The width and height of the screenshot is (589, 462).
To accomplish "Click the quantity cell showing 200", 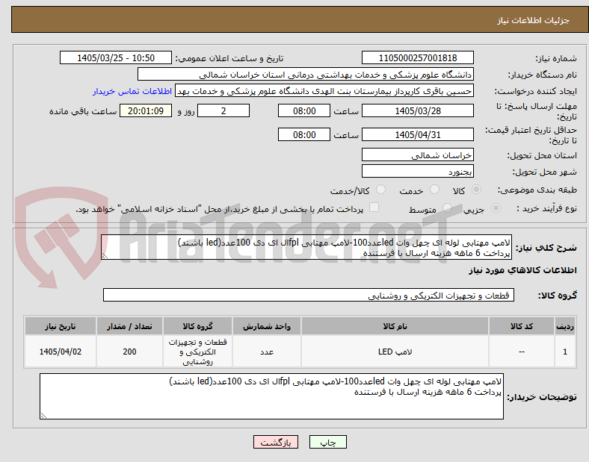I will click(x=129, y=352).
